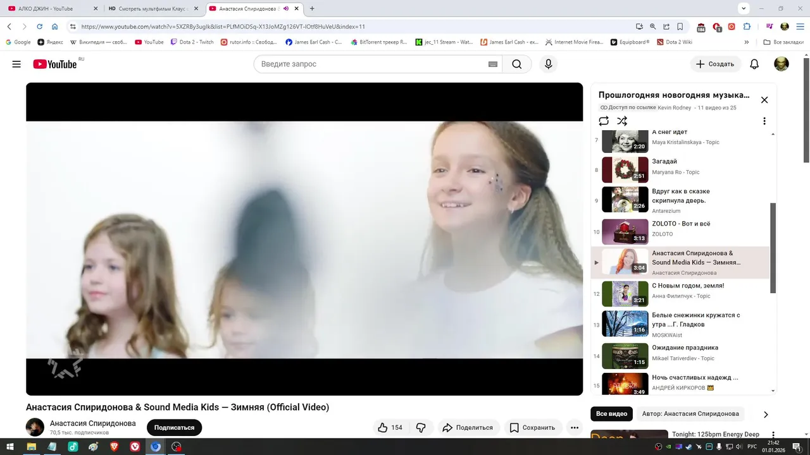Close the playlist panel
Screen dimensions: 810x455
(x=764, y=100)
